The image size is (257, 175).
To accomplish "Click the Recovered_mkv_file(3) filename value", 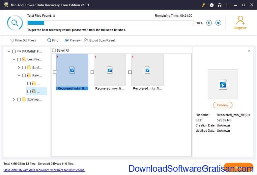I will (x=234, y=115).
